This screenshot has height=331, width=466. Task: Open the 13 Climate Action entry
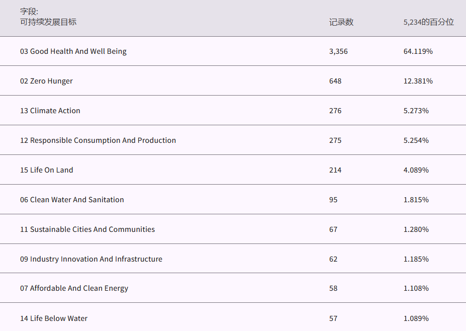tap(50, 111)
